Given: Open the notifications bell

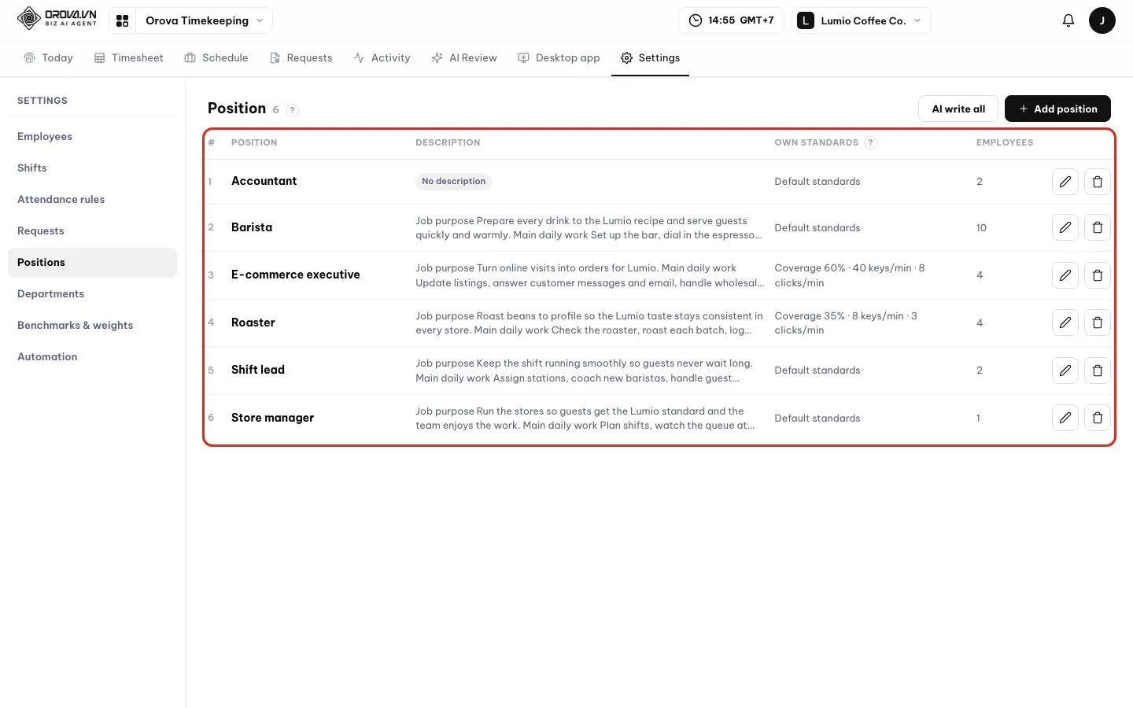Looking at the screenshot, I should pos(1068,20).
